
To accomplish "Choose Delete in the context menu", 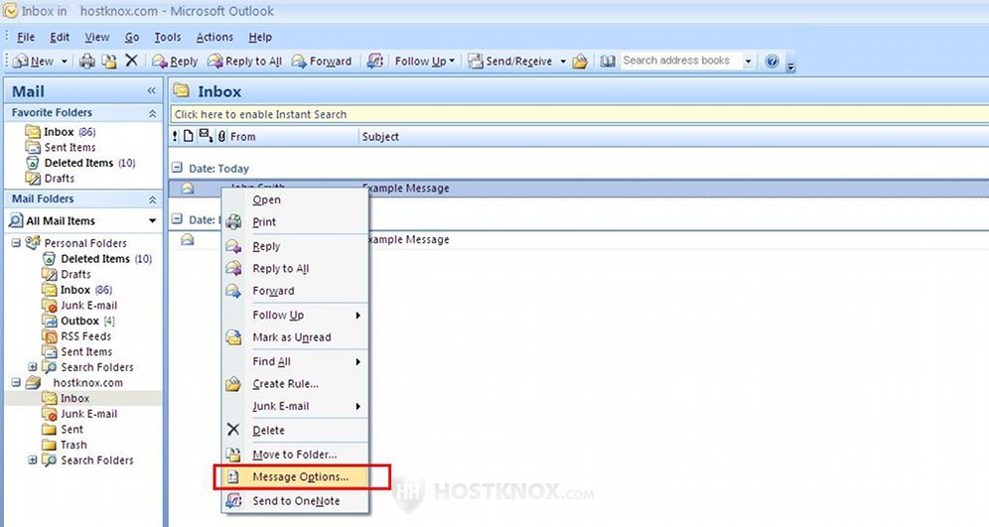I will [295, 430].
